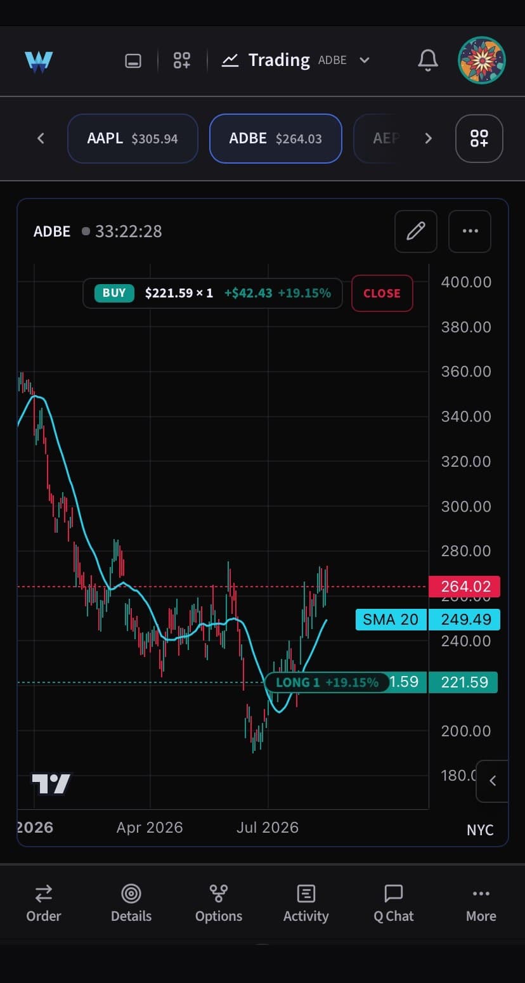Expand the side panel with left chevron
525x983 pixels.
pyautogui.click(x=493, y=781)
